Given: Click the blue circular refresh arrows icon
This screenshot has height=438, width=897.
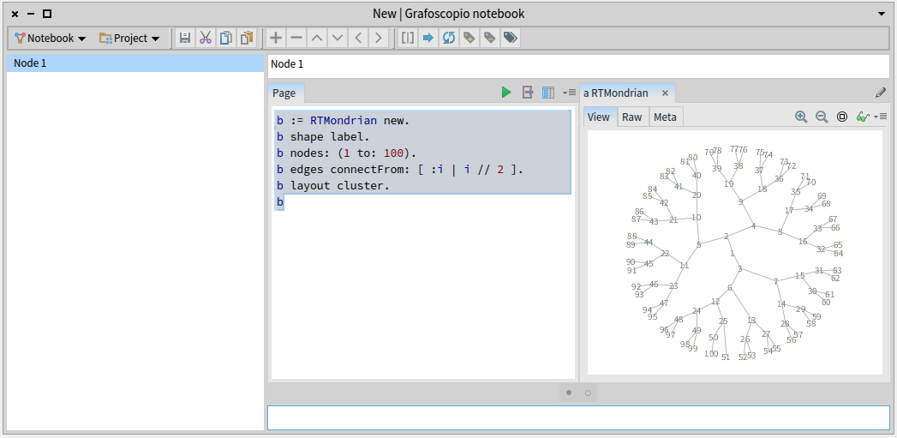Looking at the screenshot, I should [x=449, y=39].
